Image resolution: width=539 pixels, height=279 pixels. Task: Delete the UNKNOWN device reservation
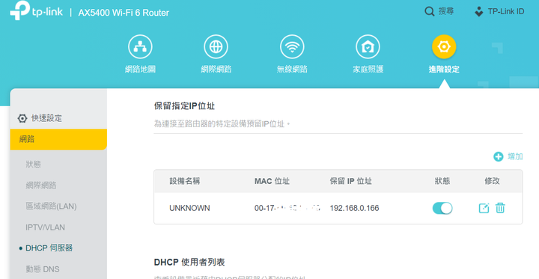[500, 208]
